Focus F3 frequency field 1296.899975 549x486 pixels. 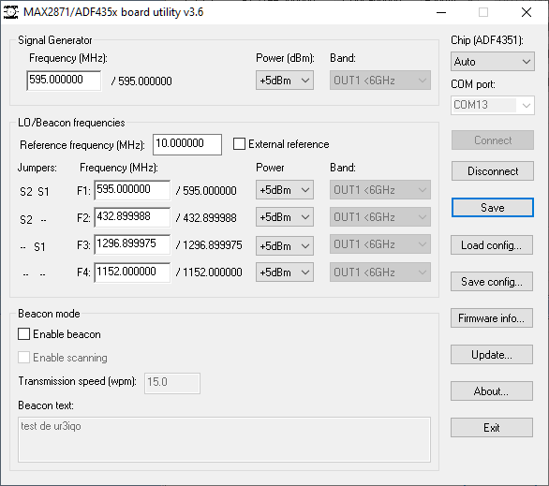(x=132, y=244)
